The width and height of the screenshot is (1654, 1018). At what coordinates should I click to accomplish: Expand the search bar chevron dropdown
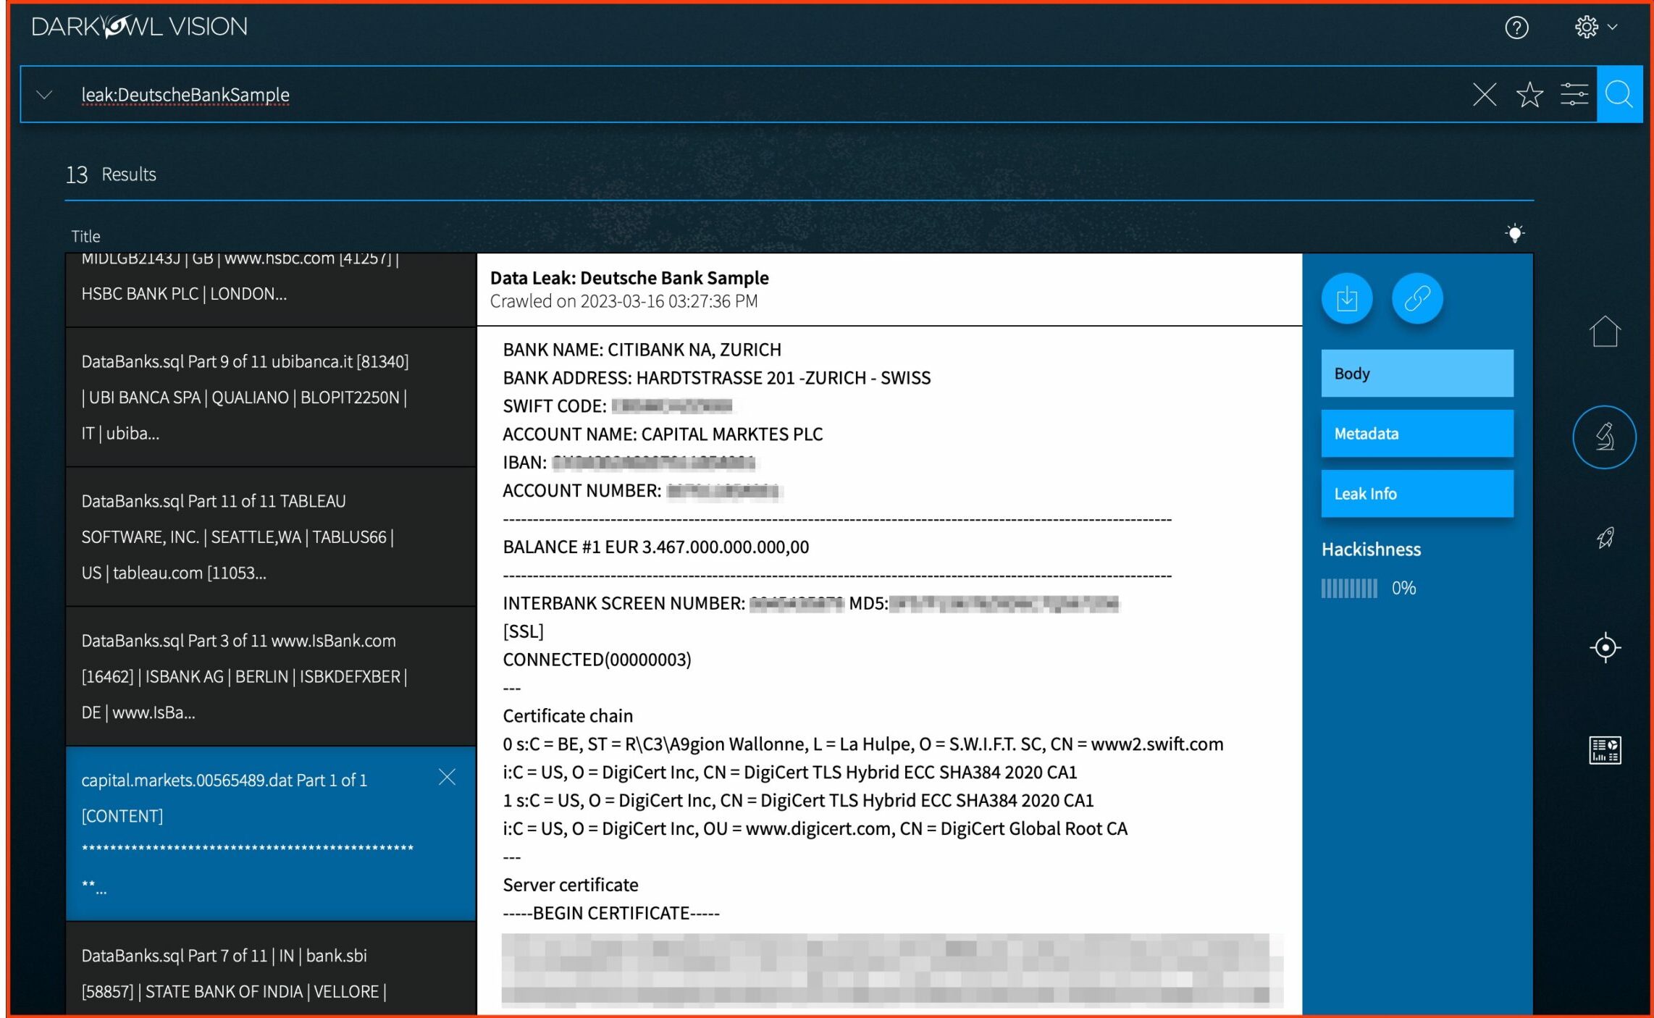coord(44,95)
